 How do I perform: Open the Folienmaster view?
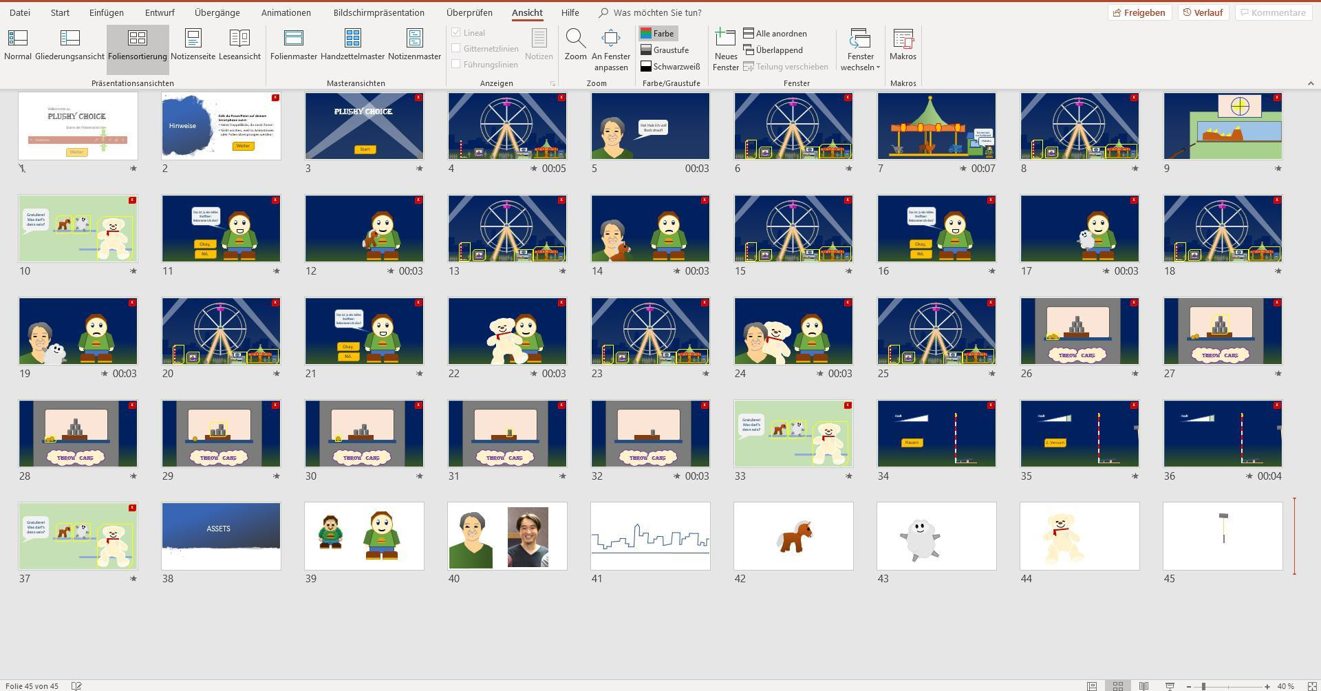coord(294,45)
